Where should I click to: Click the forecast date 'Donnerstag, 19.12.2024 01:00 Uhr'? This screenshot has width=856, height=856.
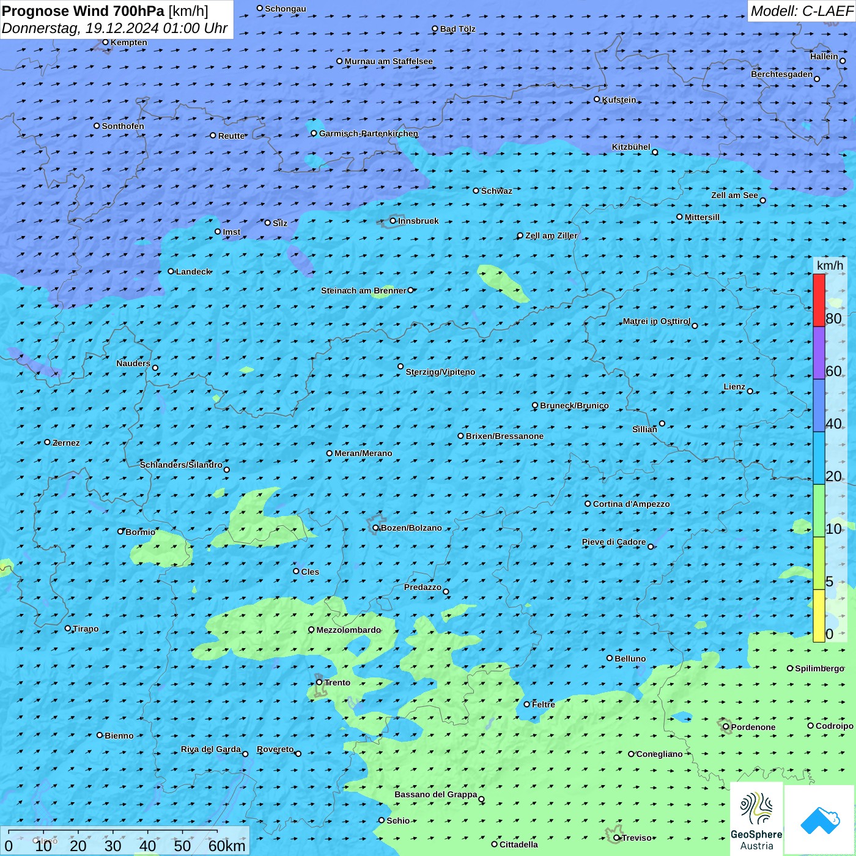(115, 28)
